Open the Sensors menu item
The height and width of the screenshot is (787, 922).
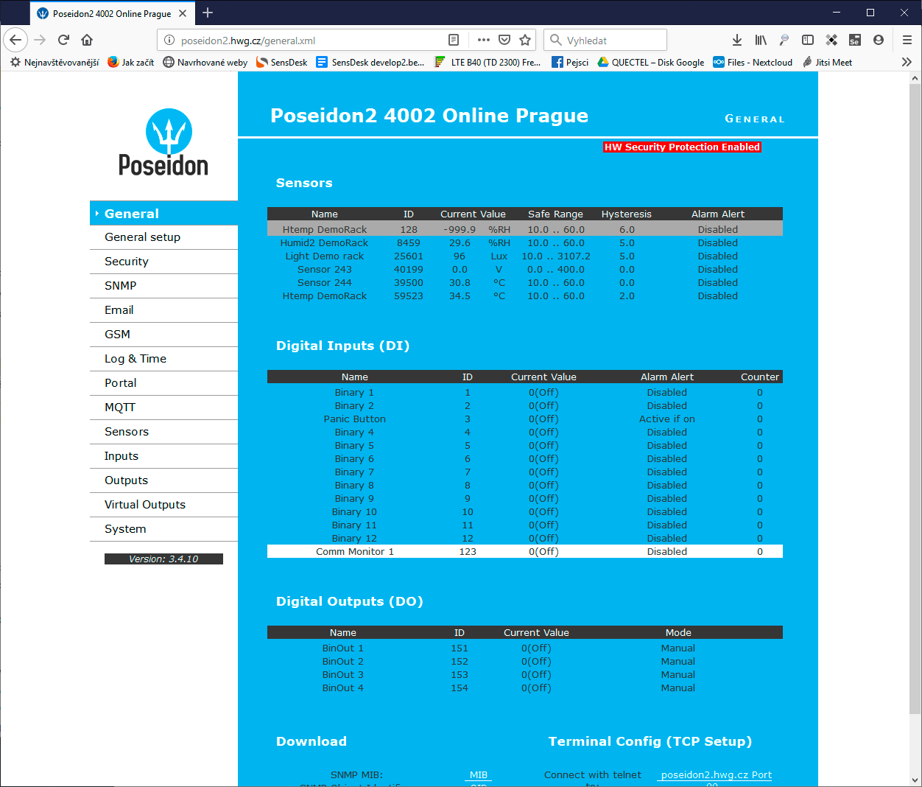(163, 432)
